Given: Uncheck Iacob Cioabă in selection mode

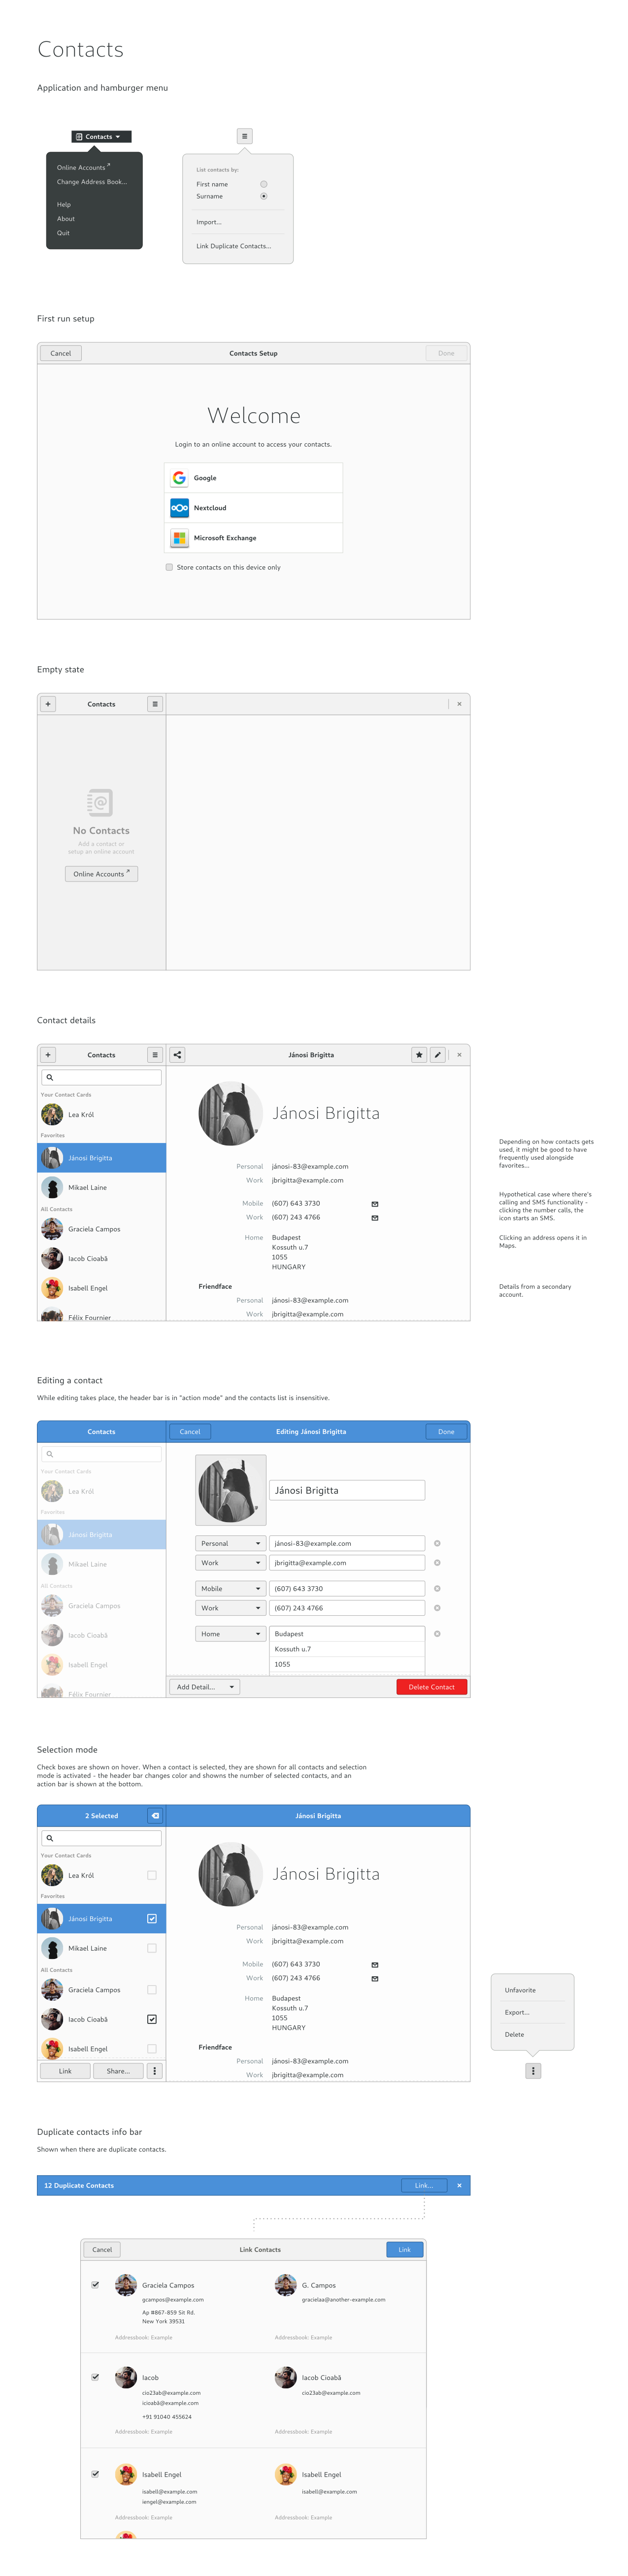Looking at the screenshot, I should 152,2019.
